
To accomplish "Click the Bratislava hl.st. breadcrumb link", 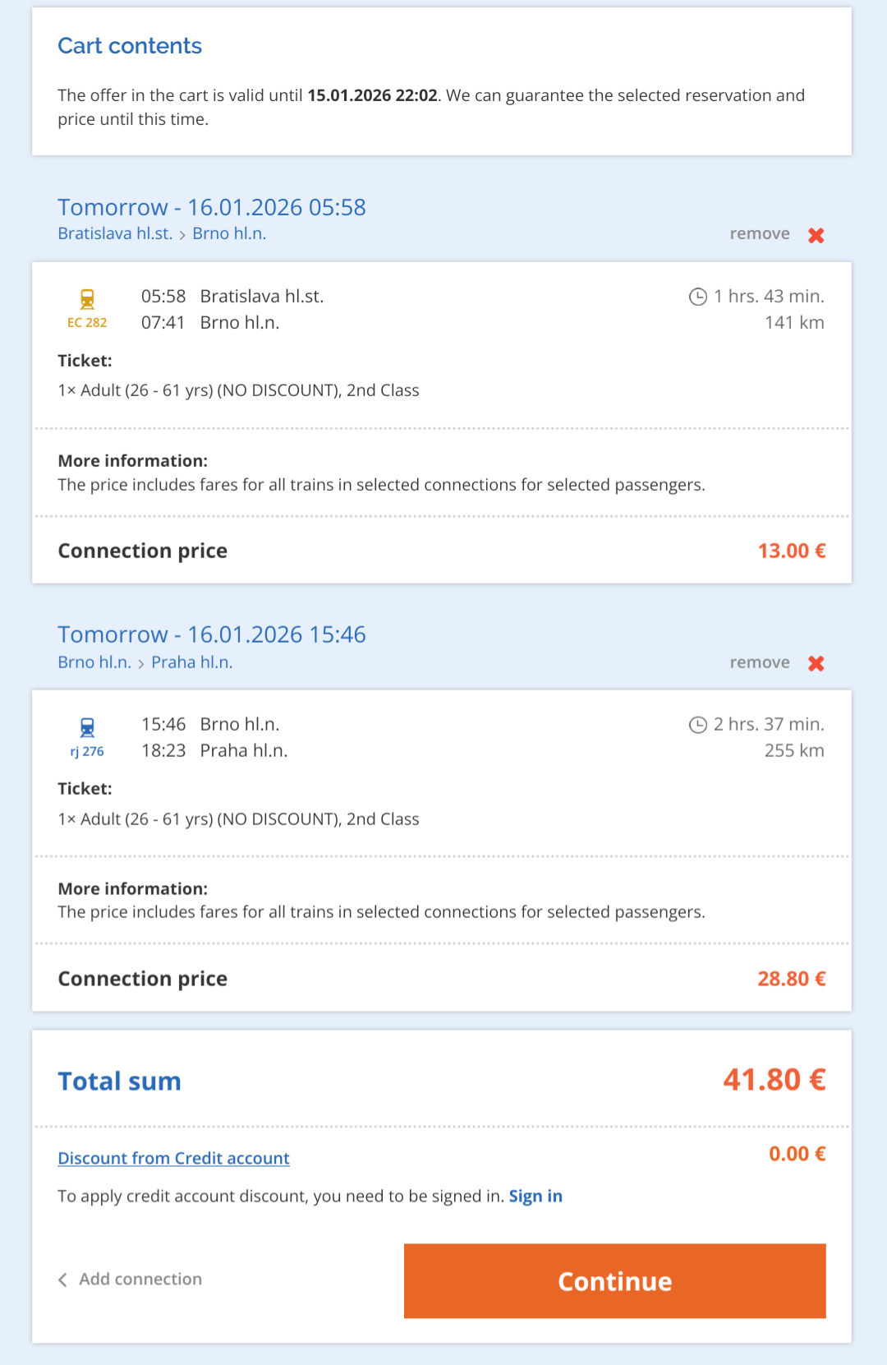I will (x=115, y=233).
